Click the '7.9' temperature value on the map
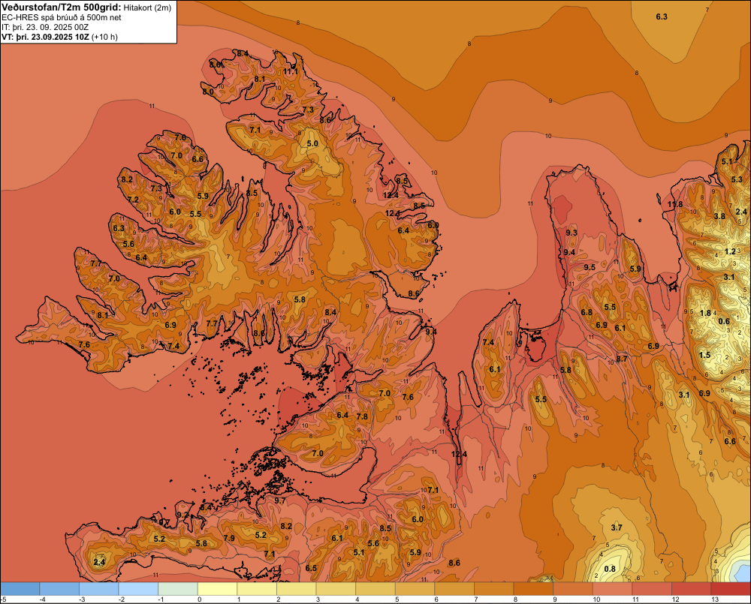 point(229,538)
